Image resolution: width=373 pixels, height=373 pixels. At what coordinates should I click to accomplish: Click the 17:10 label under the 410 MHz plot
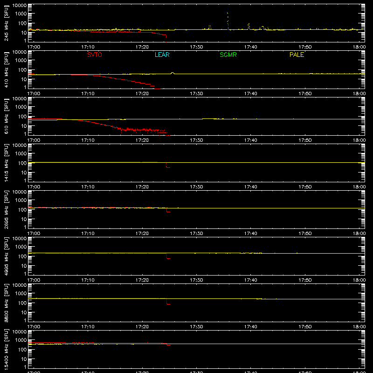pos(88,94)
